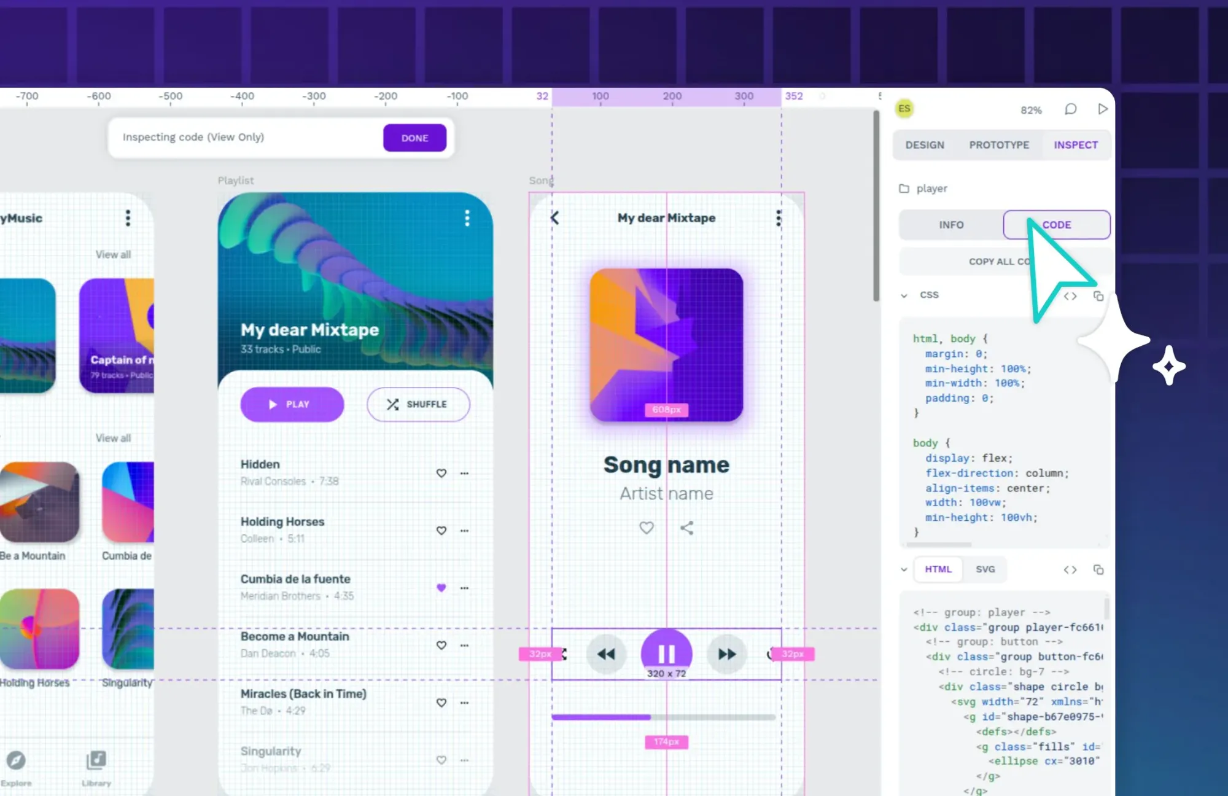Favorite the Singularity track heart
This screenshot has width=1228, height=796.
(x=441, y=760)
